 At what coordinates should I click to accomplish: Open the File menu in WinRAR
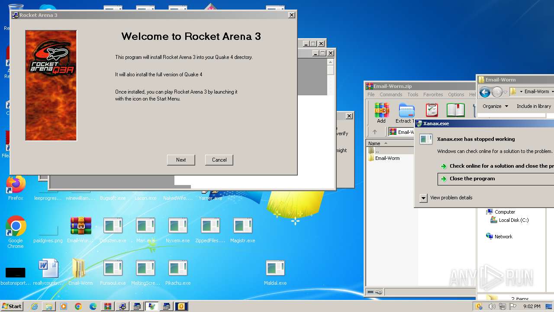tap(371, 94)
